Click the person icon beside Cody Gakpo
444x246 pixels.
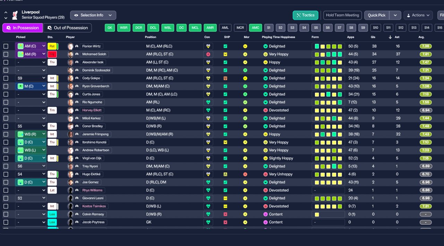tap(77, 78)
